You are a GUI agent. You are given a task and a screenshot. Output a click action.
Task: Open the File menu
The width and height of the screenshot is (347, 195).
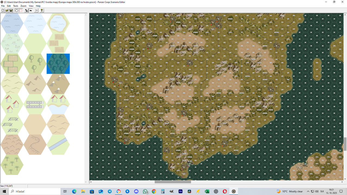click(x=3, y=6)
